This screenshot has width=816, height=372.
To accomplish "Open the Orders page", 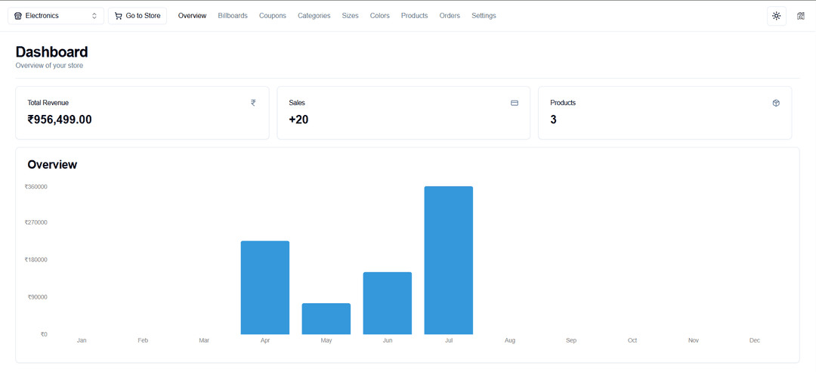I will point(450,16).
